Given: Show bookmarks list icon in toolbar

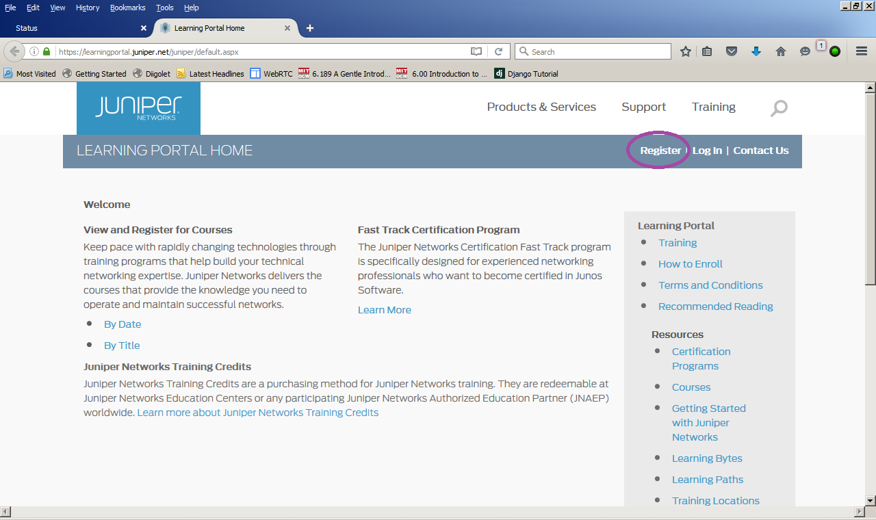Looking at the screenshot, I should 708,52.
